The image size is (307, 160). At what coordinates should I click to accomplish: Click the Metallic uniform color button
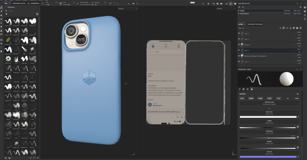click(269, 142)
